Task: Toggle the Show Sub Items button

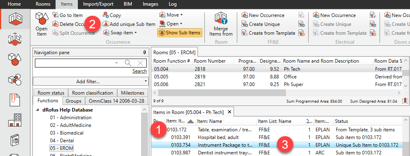Action: [180, 33]
